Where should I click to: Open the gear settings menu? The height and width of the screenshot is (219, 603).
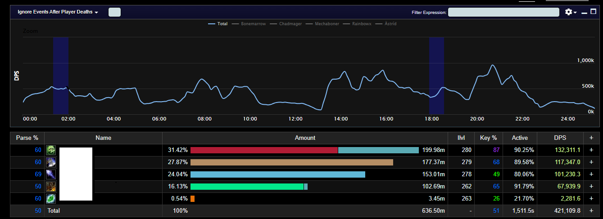pos(571,12)
